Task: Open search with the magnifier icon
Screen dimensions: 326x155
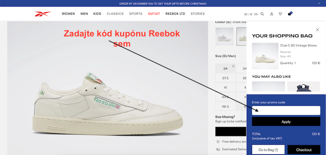Action: click(x=262, y=14)
